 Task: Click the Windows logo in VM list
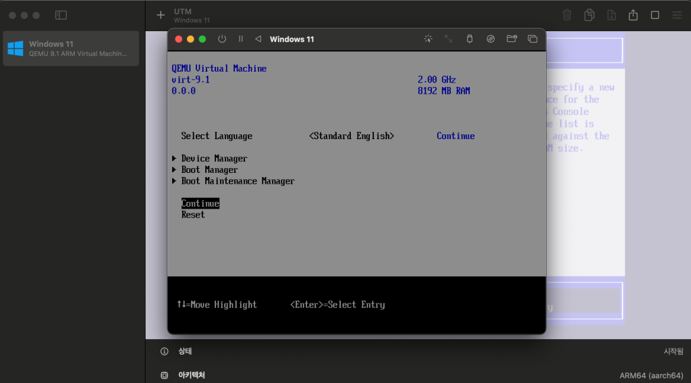pos(16,49)
